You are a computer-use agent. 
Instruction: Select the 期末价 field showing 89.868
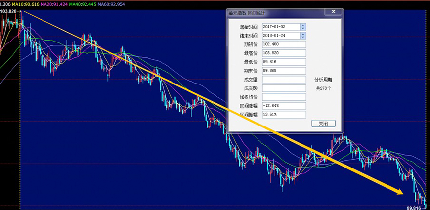coord(284,71)
